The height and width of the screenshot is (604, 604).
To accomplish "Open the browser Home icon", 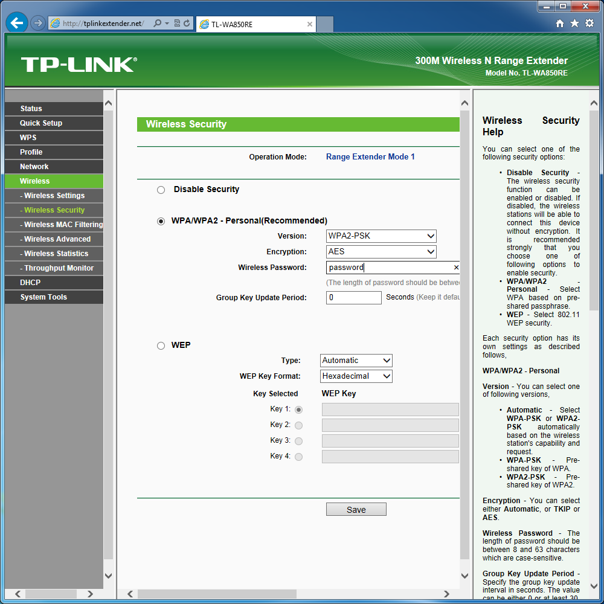I will (560, 24).
